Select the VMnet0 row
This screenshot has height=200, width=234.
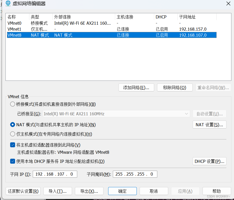[112, 23]
